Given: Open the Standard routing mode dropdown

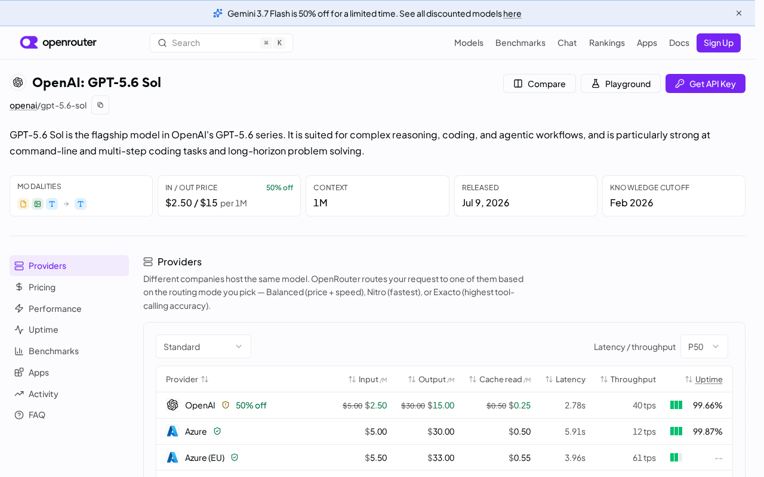Looking at the screenshot, I should click(204, 346).
